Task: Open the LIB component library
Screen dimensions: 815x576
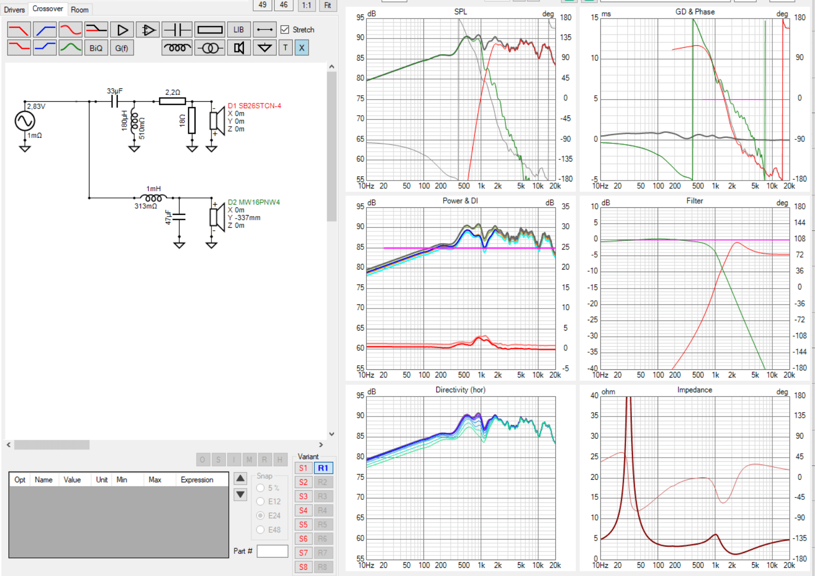Action: (239, 30)
